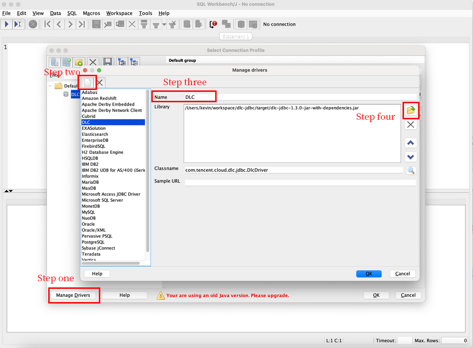The image size is (473, 348).
Task: Click the Sample URL input field
Action: coord(300,182)
